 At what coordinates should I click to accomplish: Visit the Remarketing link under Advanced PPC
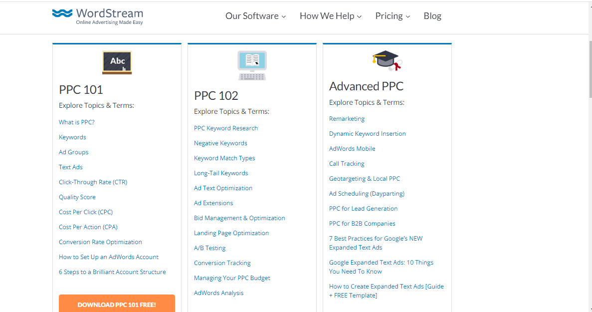(x=347, y=119)
